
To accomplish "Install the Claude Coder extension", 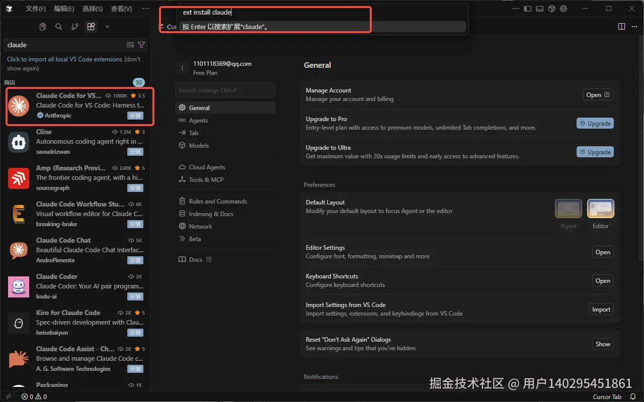I will (x=135, y=296).
